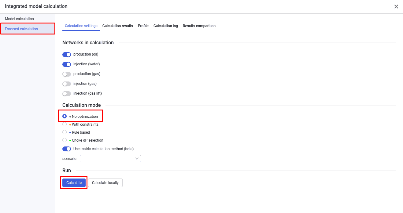Click the Networks in calculation heading

coord(88,43)
